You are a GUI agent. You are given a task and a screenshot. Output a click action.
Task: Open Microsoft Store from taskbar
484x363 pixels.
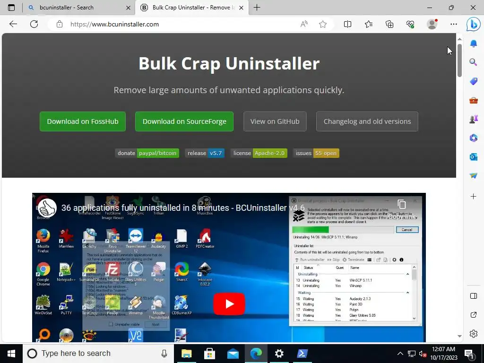coord(209,354)
